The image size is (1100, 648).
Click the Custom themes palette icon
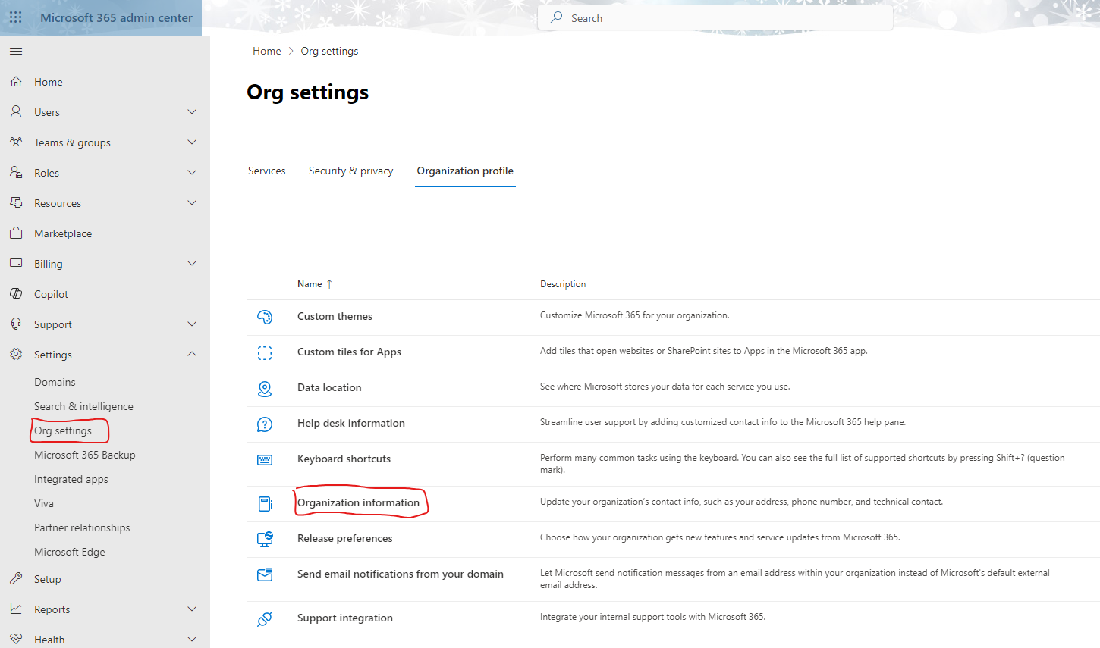265,317
